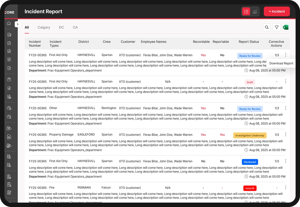The height and width of the screenshot is (207, 300).
Task: Click the briefcase-with-warning-triangle sidebar icon
Action: 9,117
